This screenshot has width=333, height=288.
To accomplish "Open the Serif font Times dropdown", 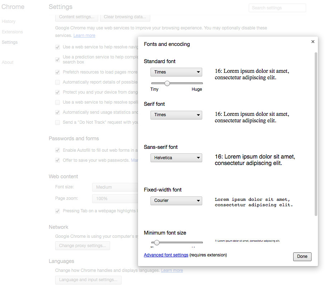I will pyautogui.click(x=176, y=115).
